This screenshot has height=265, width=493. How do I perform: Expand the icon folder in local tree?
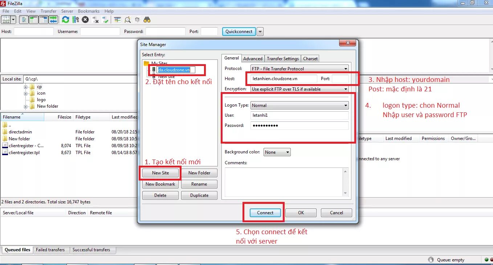click(26, 93)
